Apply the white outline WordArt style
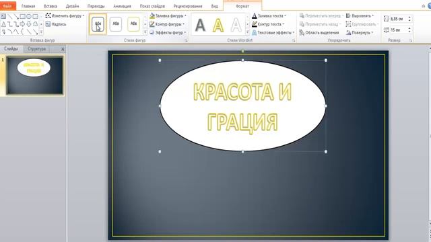 coord(236,25)
